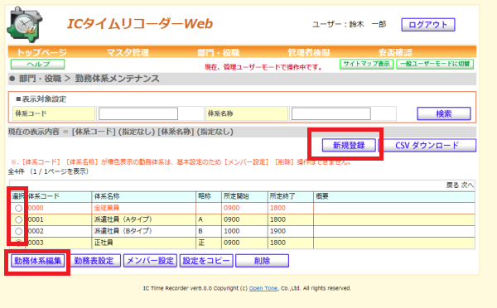Log out with the ログアウト button
Viewport: 497px width, 308px height.
[x=428, y=25]
